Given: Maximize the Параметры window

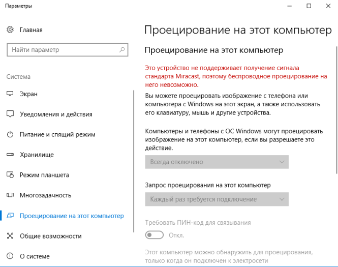Looking at the screenshot, I should point(309,6).
